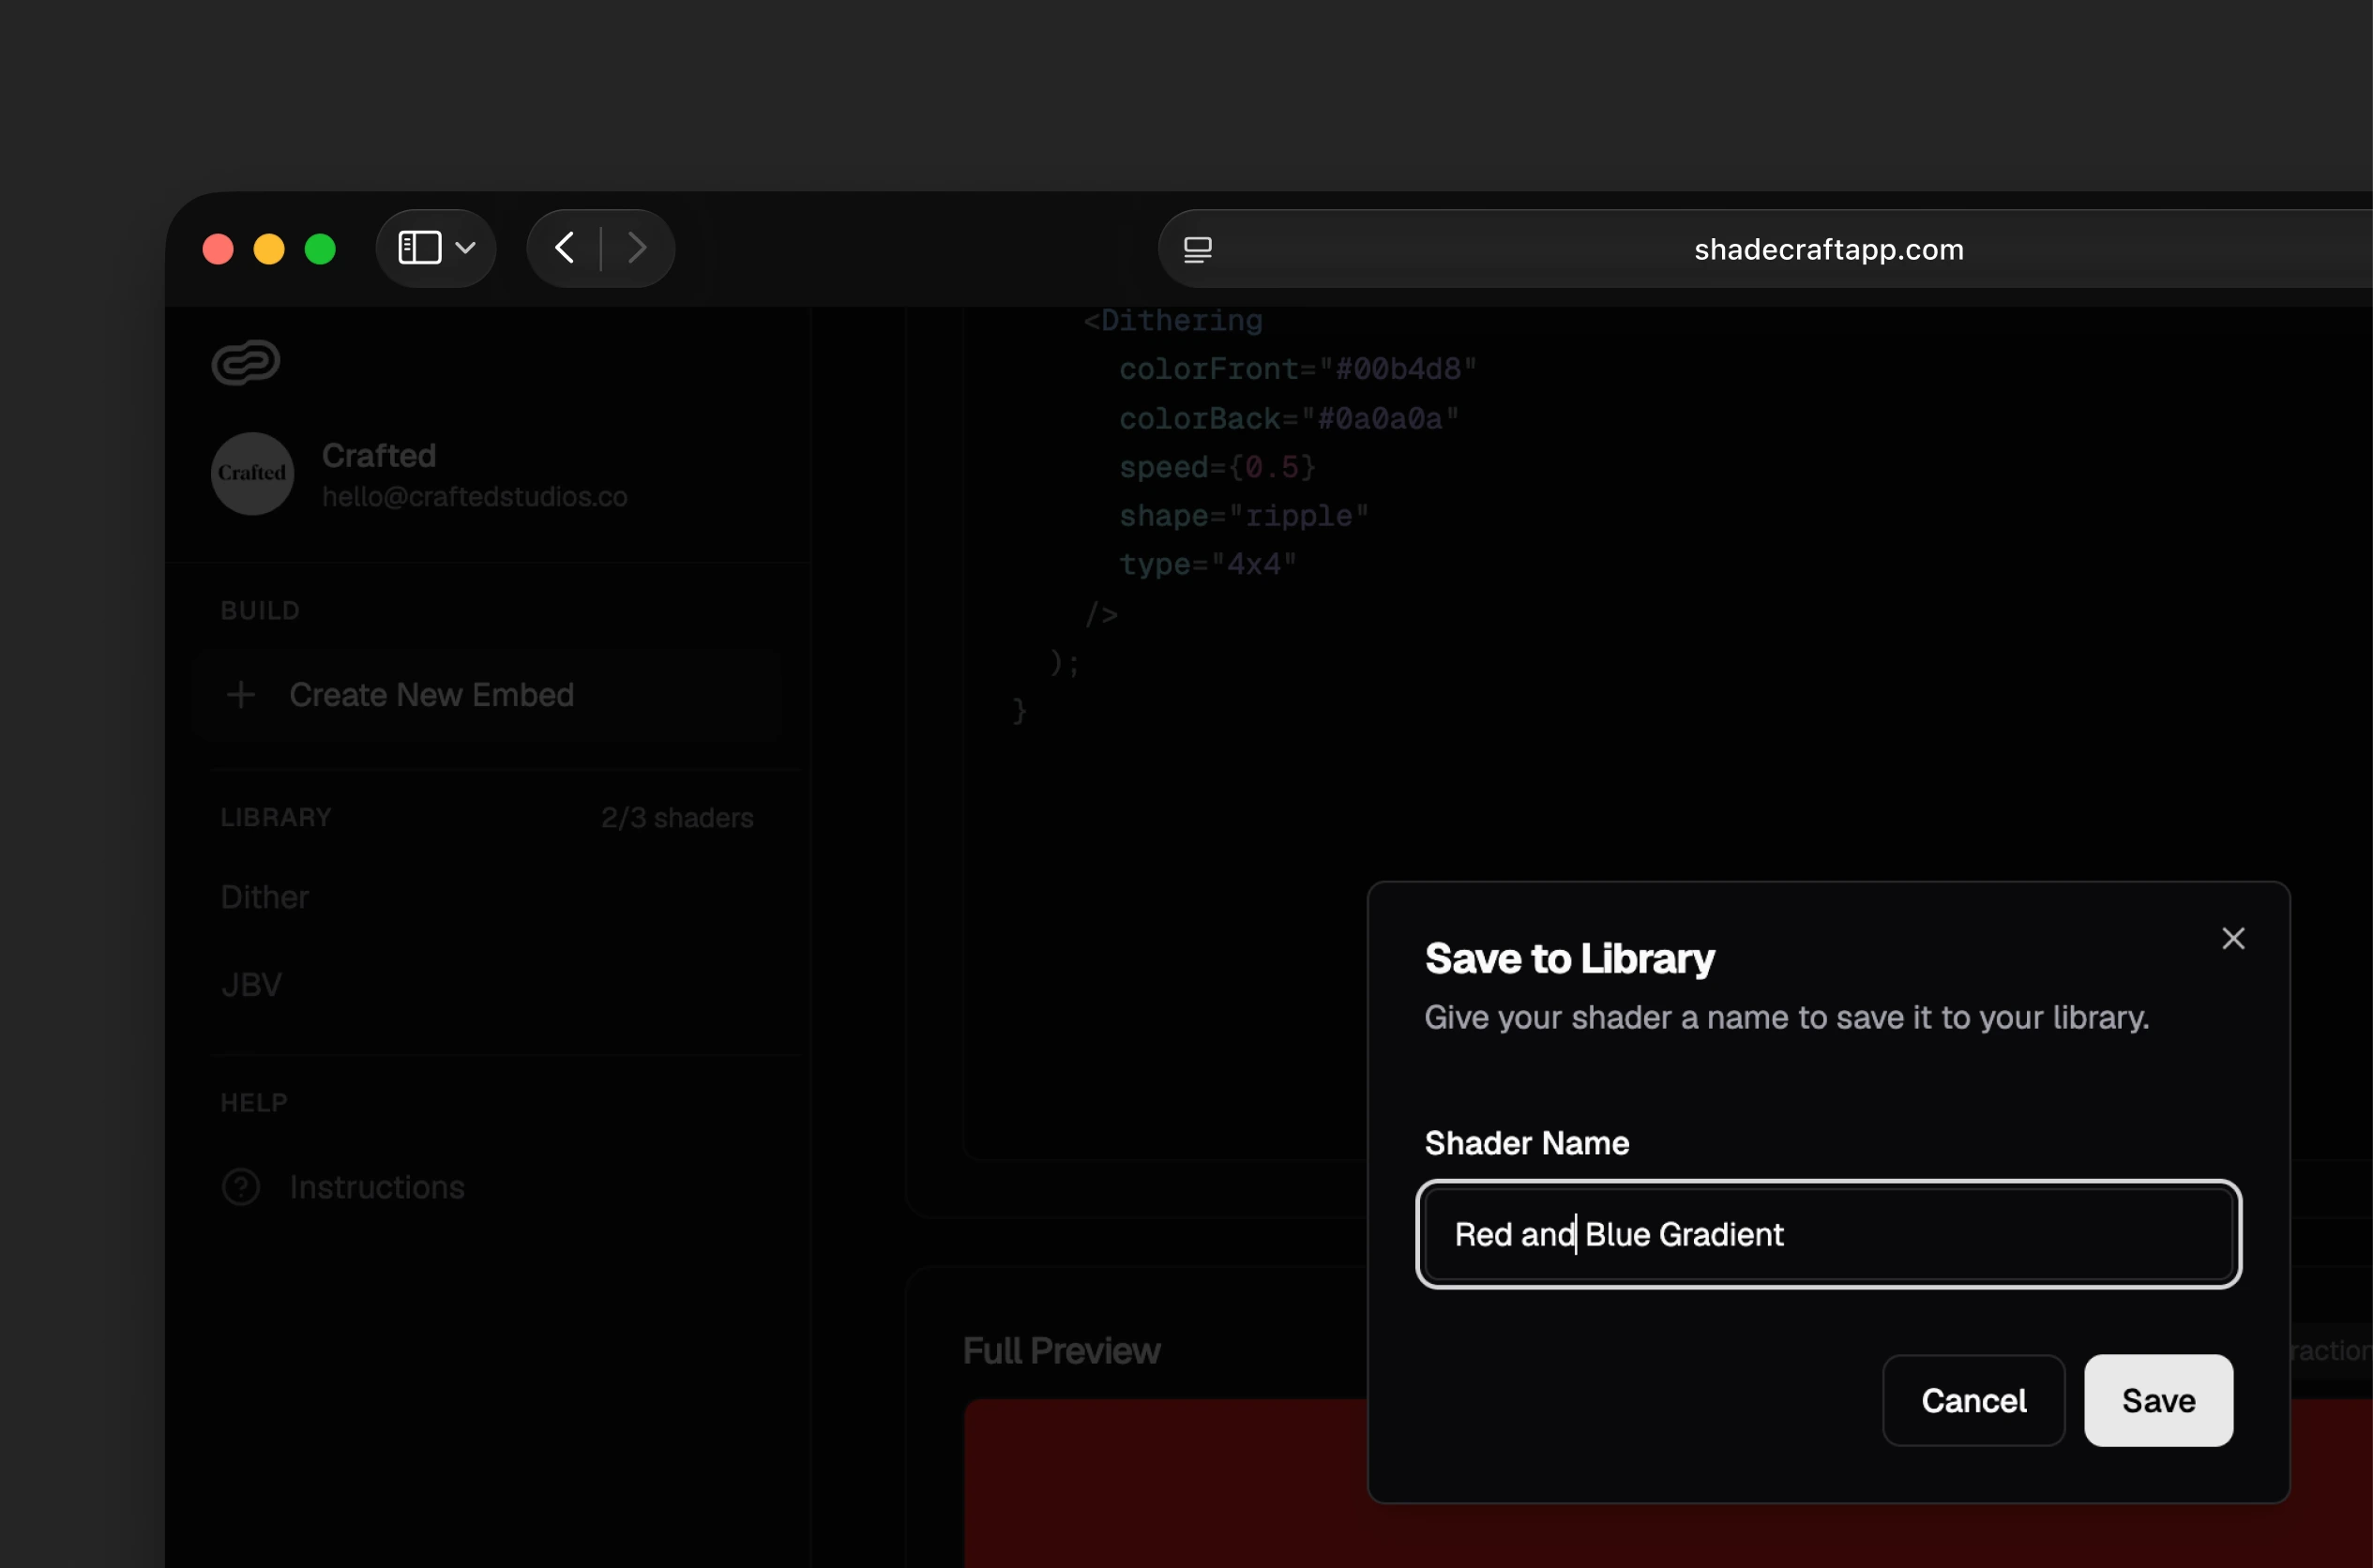
Task: Click the back navigation arrow
Action: [564, 247]
